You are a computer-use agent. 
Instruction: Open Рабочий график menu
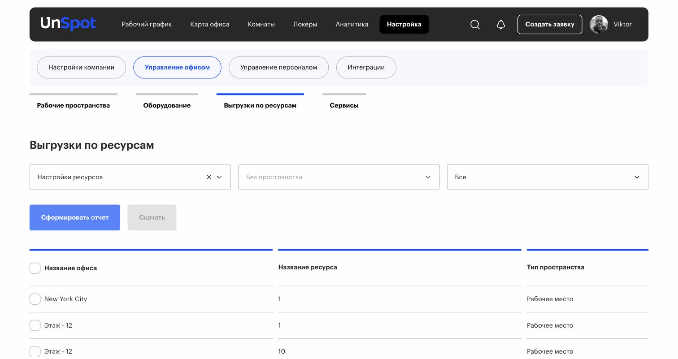point(147,24)
